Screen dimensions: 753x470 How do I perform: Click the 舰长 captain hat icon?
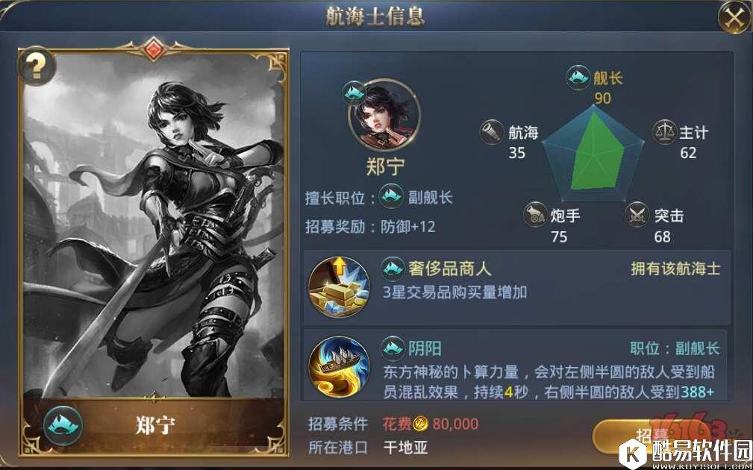pos(578,77)
